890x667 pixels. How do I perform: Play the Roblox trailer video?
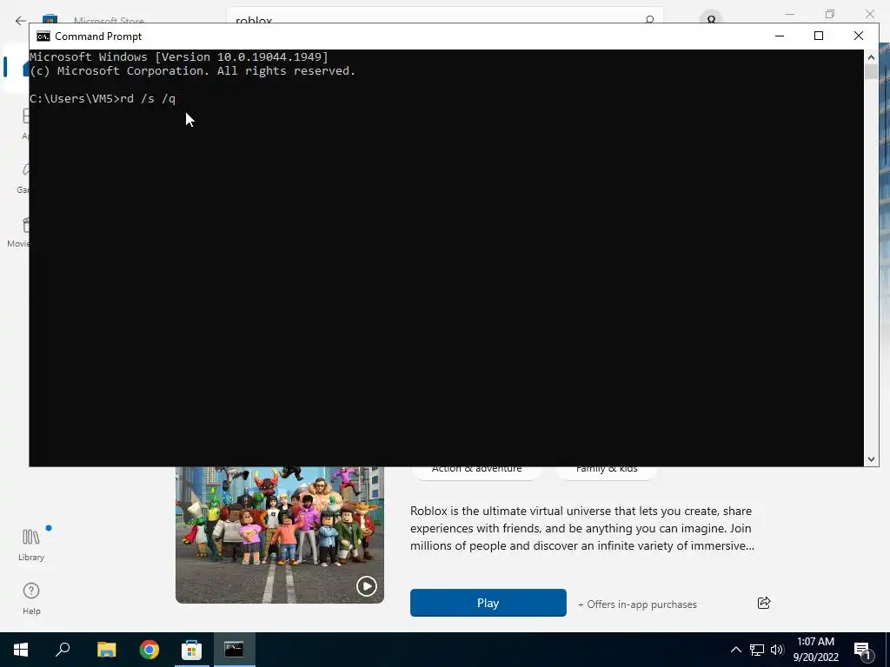[x=366, y=586]
